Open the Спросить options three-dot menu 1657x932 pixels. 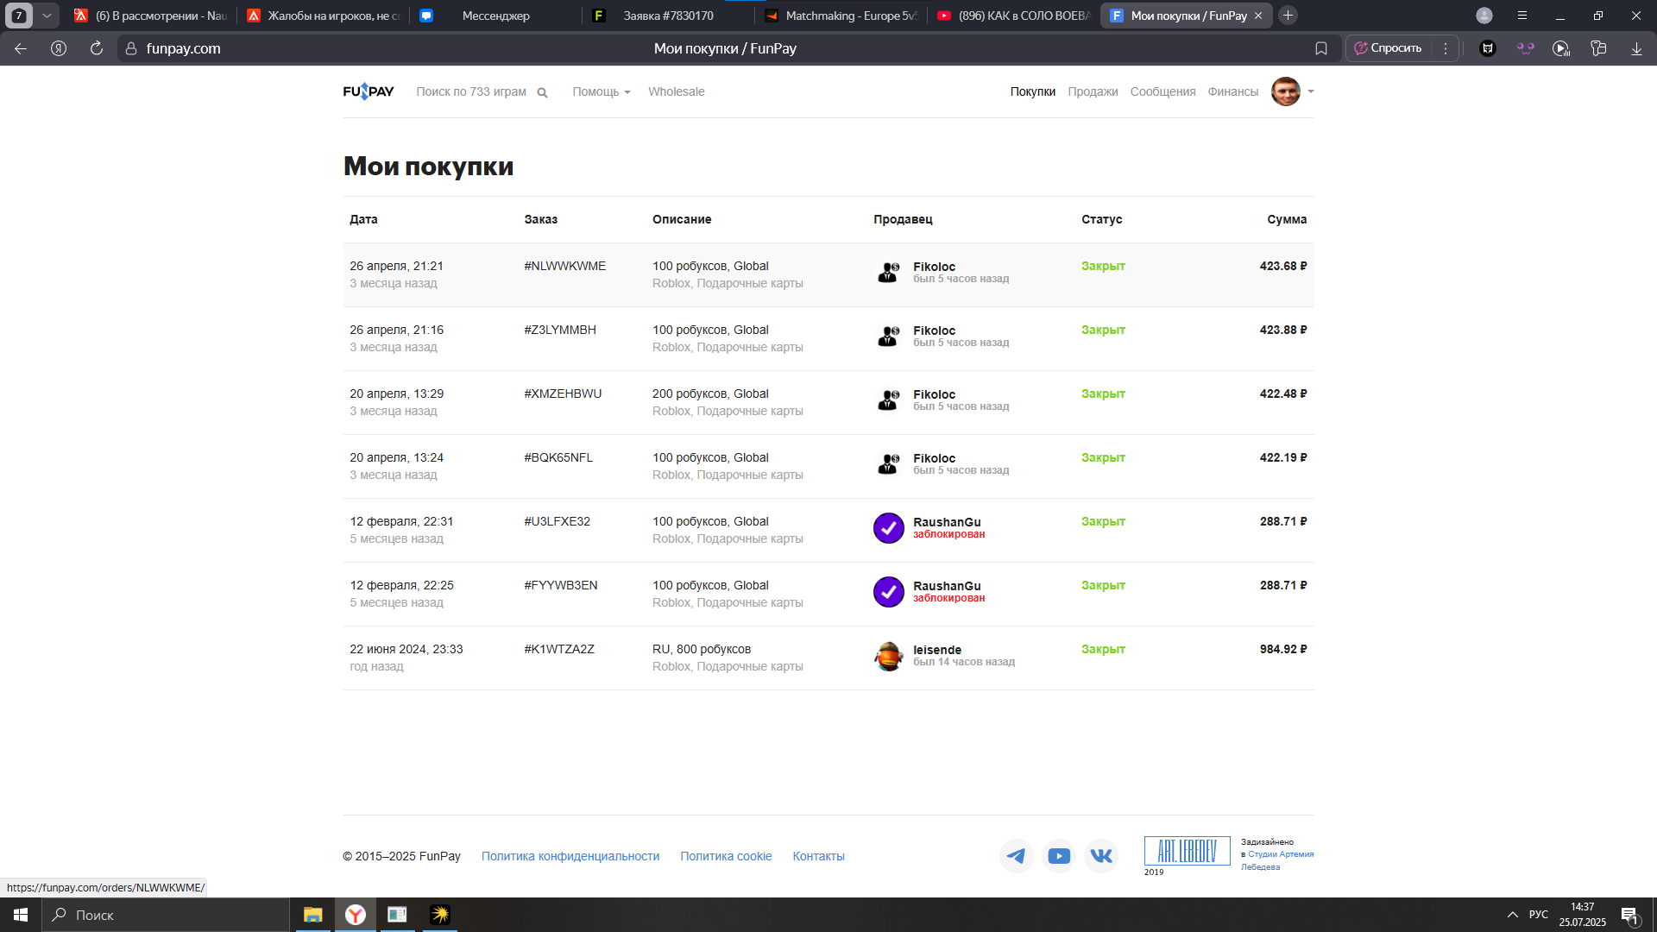1446,48
